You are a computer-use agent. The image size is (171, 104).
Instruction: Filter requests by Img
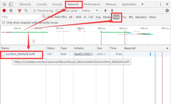pyautogui.click(x=98, y=17)
